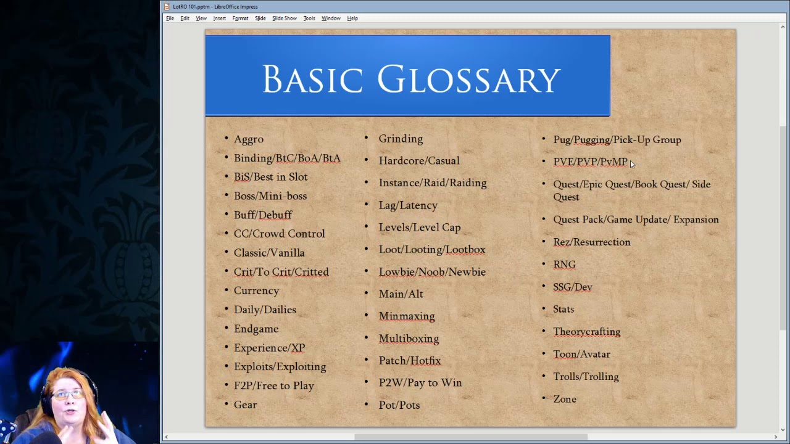Click the 'Daily/Dailies' entry
The height and width of the screenshot is (444, 790).
pyautogui.click(x=265, y=310)
